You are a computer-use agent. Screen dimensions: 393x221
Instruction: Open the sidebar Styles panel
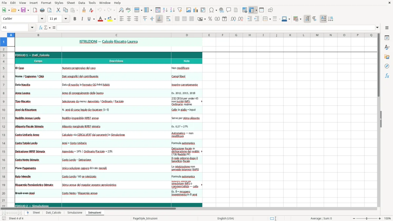[387, 47]
